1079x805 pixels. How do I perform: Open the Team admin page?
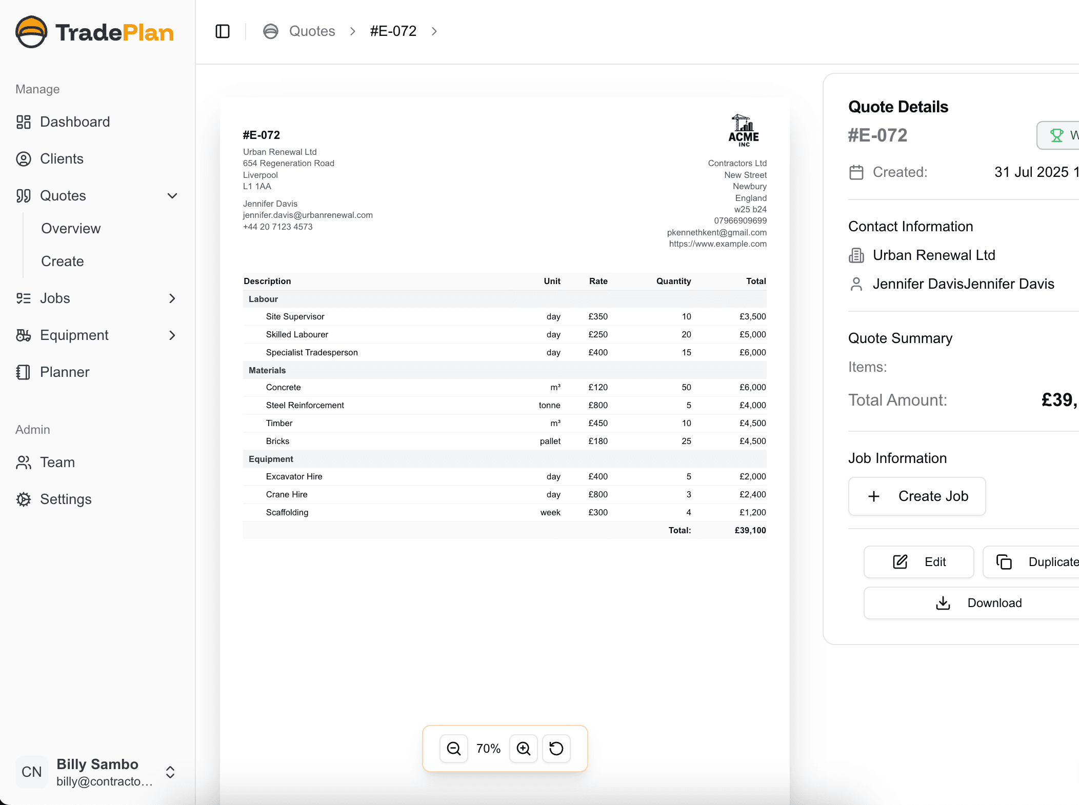(x=57, y=462)
